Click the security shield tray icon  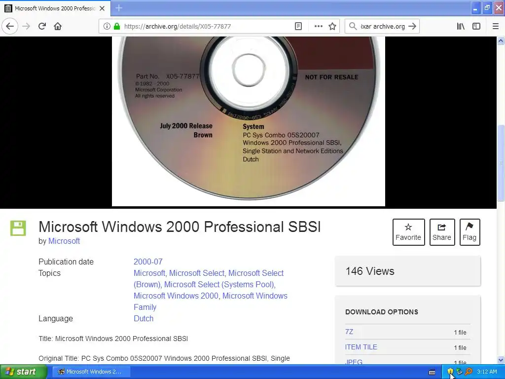[x=450, y=372]
